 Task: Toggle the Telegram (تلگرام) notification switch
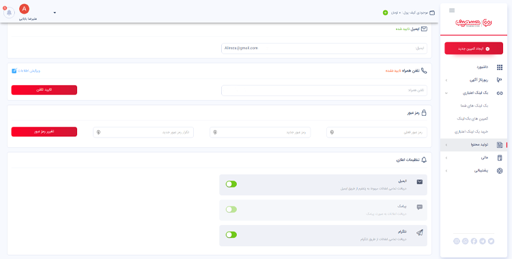(231, 235)
